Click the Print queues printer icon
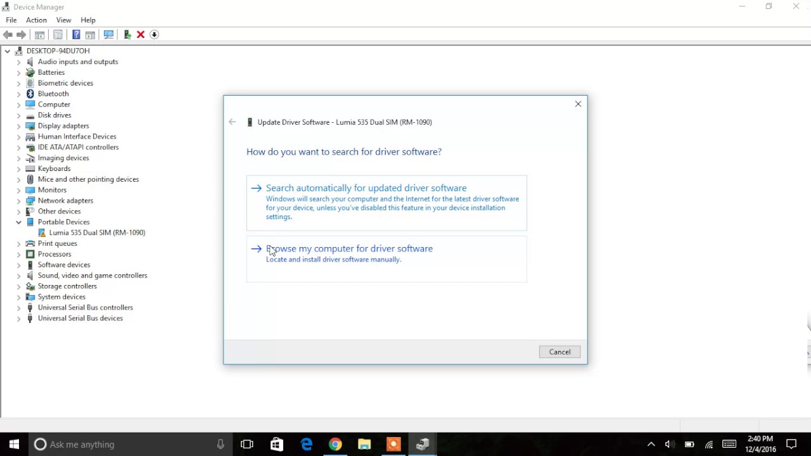Image resolution: width=811 pixels, height=456 pixels. pos(30,243)
